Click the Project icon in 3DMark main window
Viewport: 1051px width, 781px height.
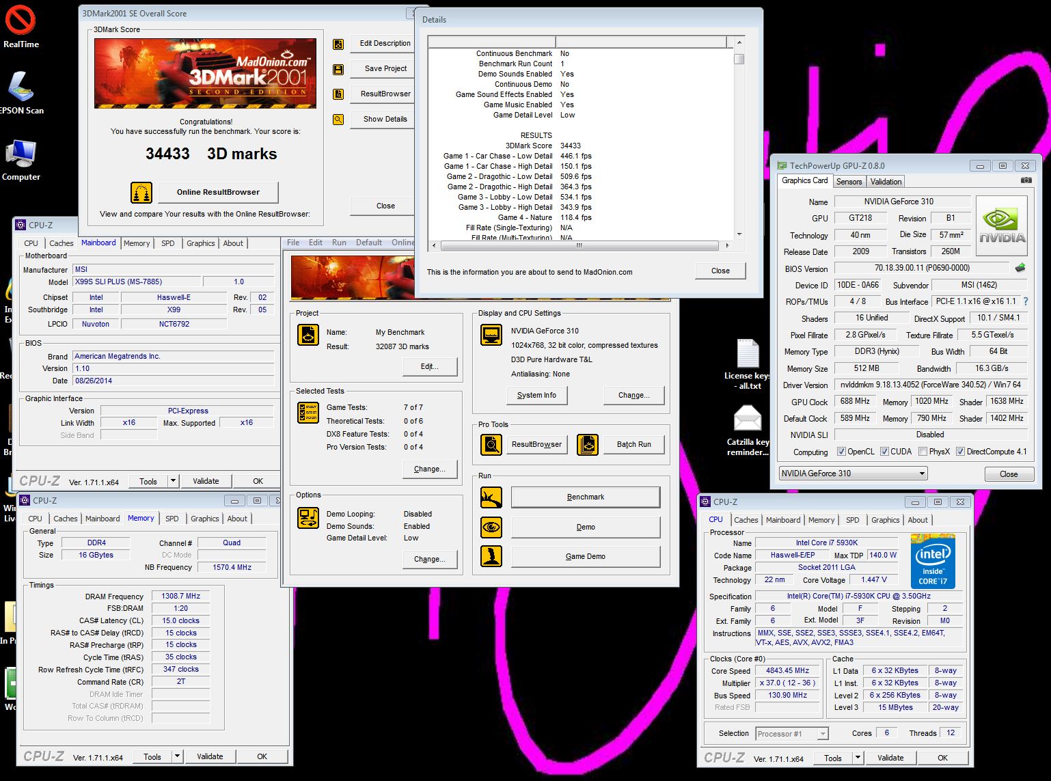point(308,335)
